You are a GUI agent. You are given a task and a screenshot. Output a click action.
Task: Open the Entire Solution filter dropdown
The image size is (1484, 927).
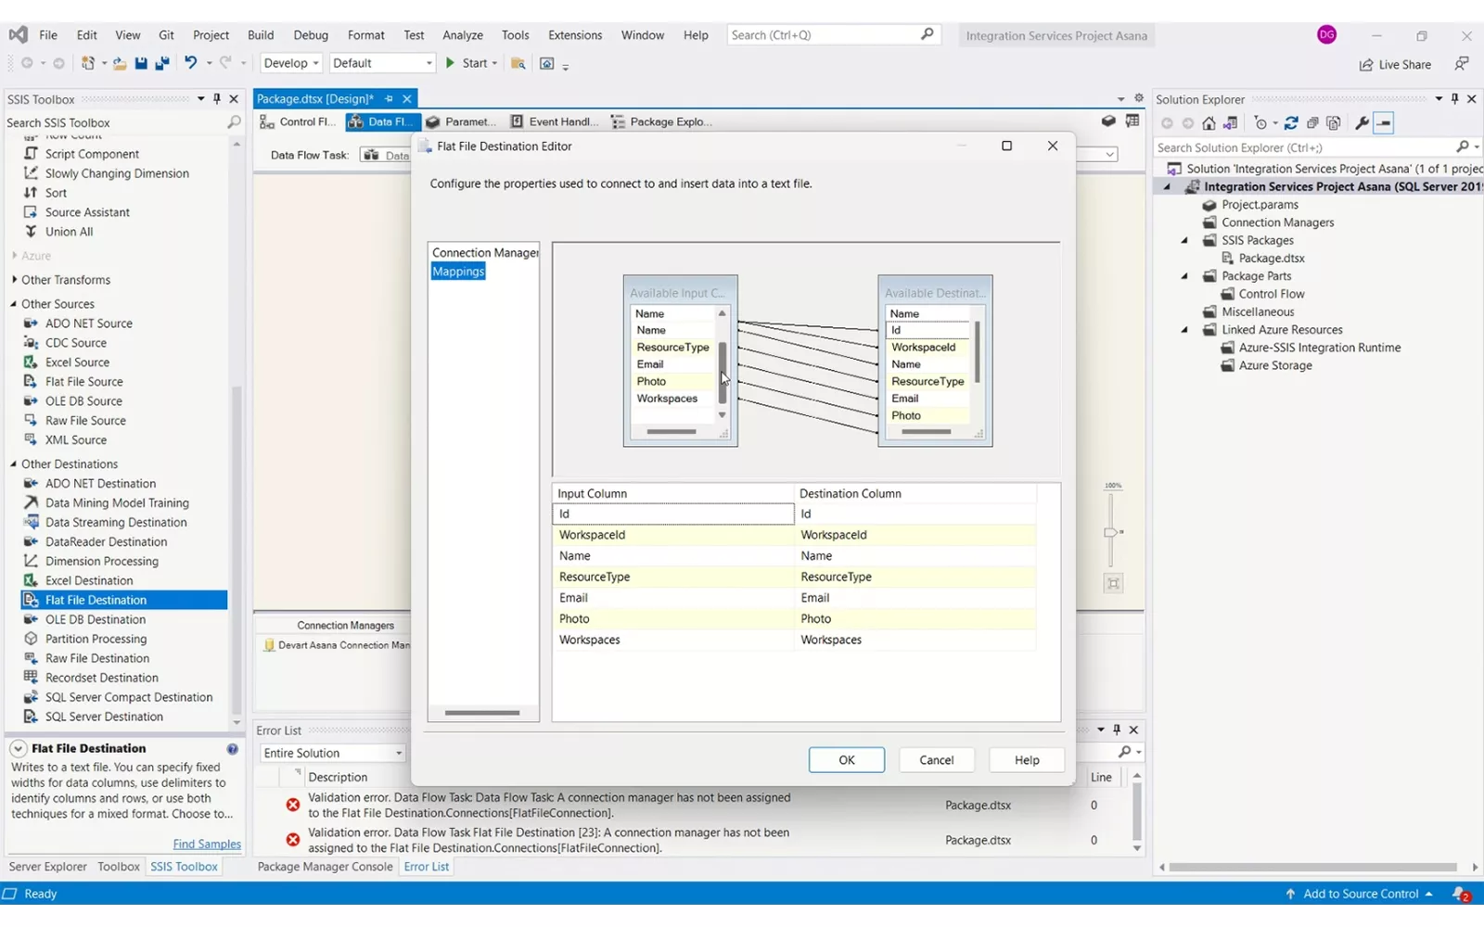332,754
